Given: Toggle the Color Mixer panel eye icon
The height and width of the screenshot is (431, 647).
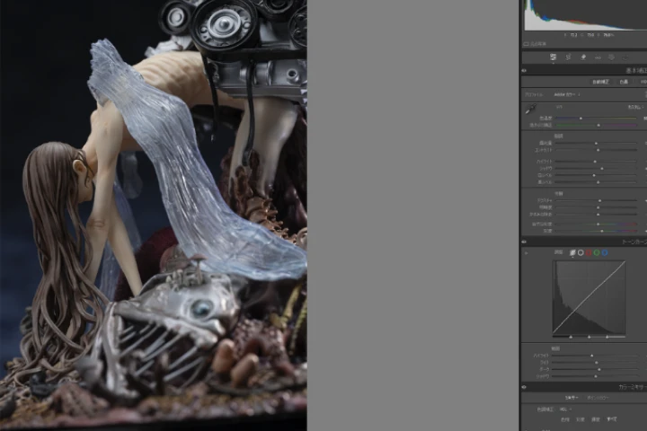Looking at the screenshot, I should click(524, 387).
